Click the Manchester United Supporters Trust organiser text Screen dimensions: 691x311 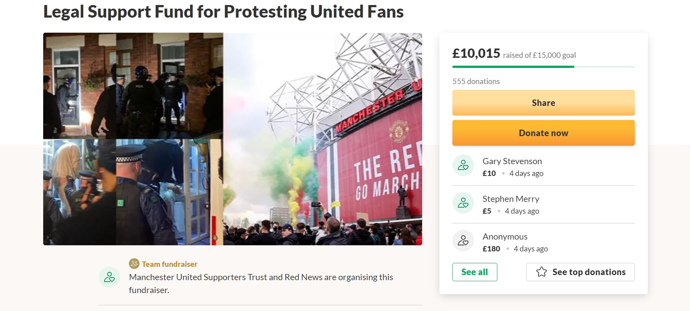pos(261,277)
